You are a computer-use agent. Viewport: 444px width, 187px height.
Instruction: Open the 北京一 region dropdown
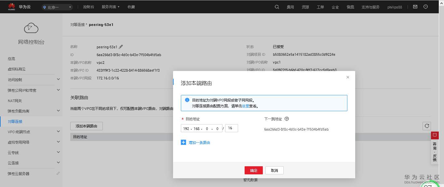tap(57, 7)
